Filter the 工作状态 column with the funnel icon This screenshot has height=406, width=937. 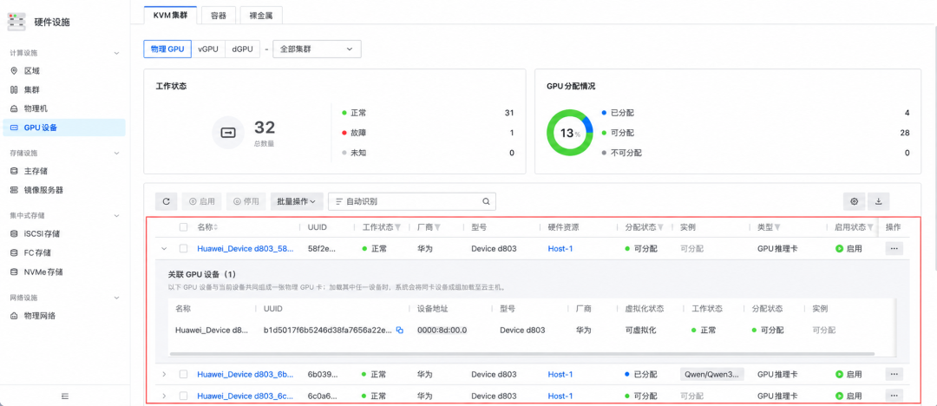coord(398,228)
